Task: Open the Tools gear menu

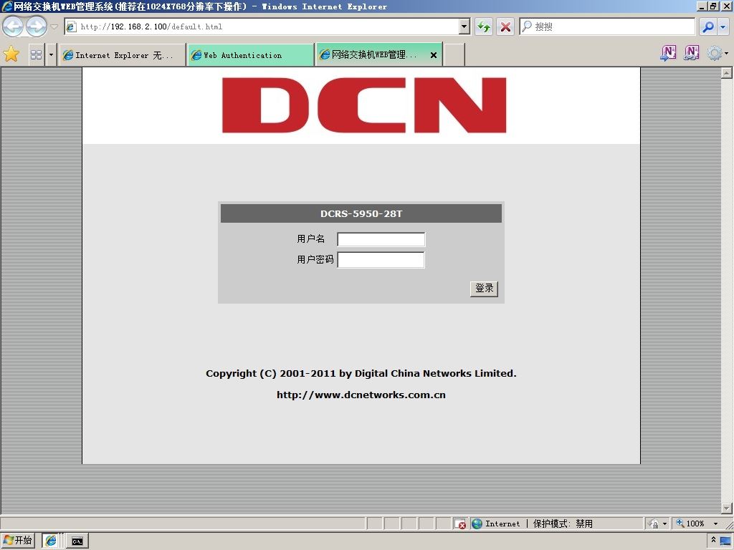Action: 717,53
